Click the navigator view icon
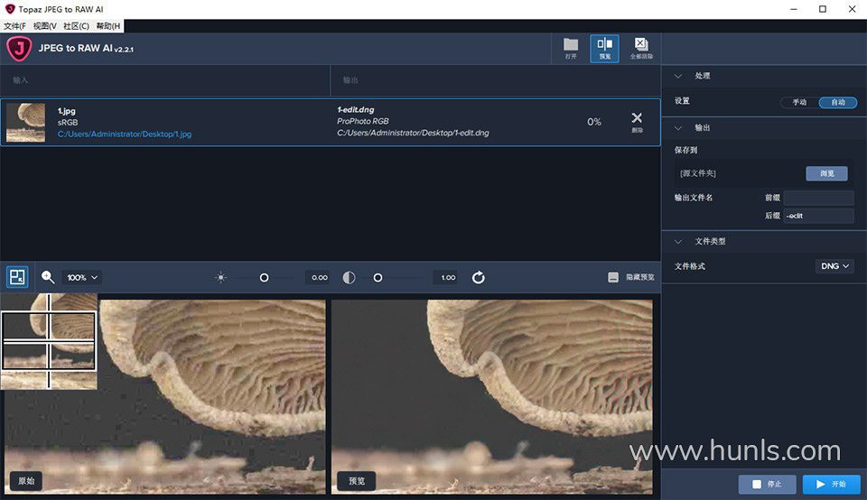Screen dimensions: 867x500 pyautogui.click(x=17, y=277)
